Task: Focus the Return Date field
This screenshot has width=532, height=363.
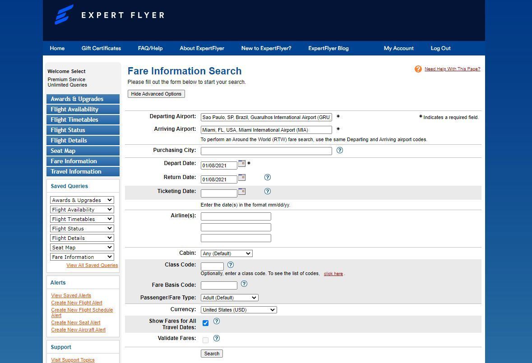Action: pyautogui.click(x=219, y=179)
